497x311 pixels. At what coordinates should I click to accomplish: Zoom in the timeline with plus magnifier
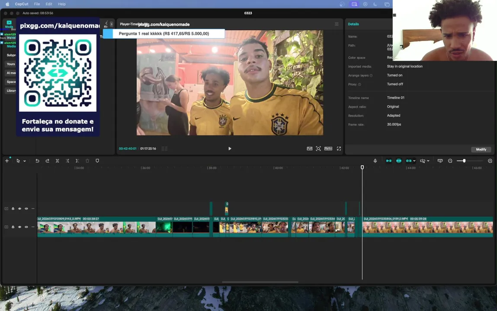pyautogui.click(x=490, y=161)
